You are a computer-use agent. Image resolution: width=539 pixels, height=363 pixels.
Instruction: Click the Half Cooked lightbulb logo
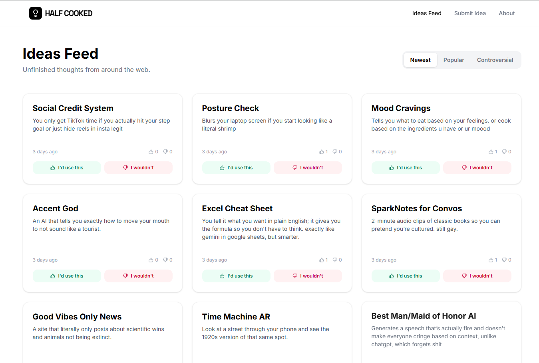point(36,13)
